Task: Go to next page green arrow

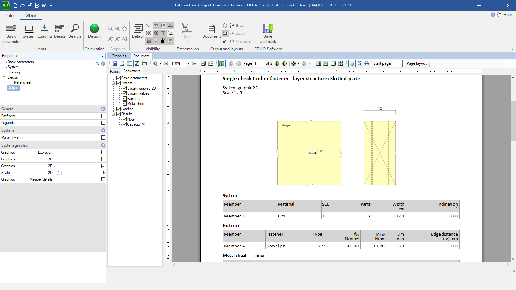Action: (x=277, y=63)
